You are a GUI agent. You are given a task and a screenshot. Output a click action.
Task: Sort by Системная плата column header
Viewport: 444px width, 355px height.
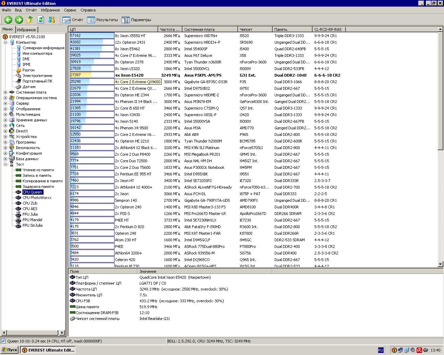(210, 29)
